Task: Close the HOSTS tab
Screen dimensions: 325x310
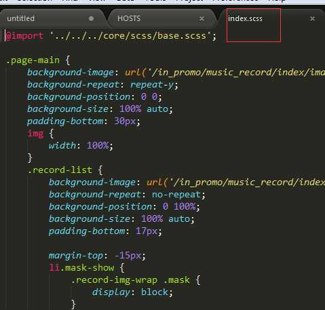Action: pyautogui.click(x=202, y=18)
